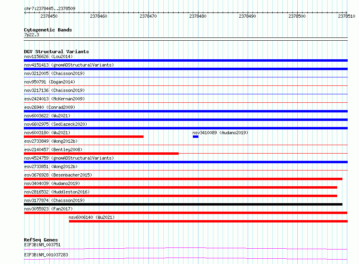This screenshot has height=264, width=359.
Task: Select nsv2816532 (Huddleston2016) label
Action: coord(57,192)
